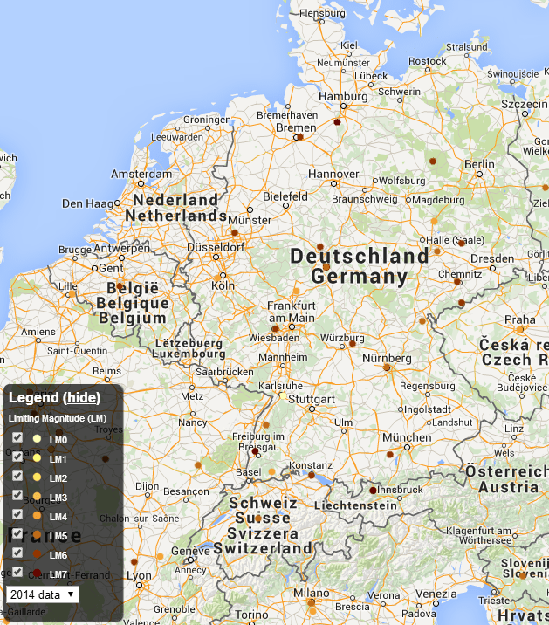This screenshot has width=549, height=625.
Task: Click the marker near Freiburg im Breisgau
Action: [x=255, y=451]
